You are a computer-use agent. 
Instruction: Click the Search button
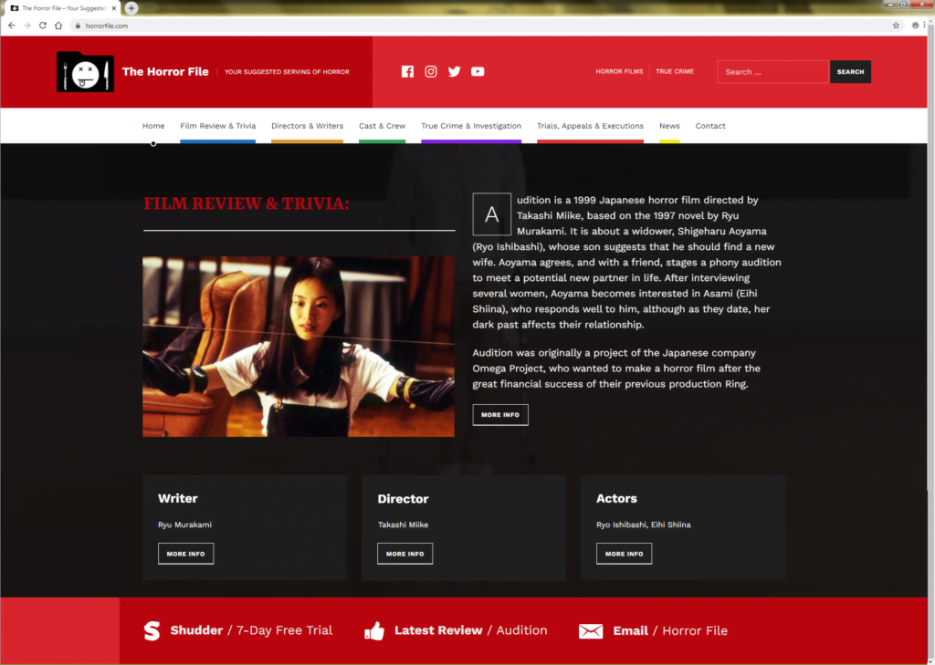(850, 72)
